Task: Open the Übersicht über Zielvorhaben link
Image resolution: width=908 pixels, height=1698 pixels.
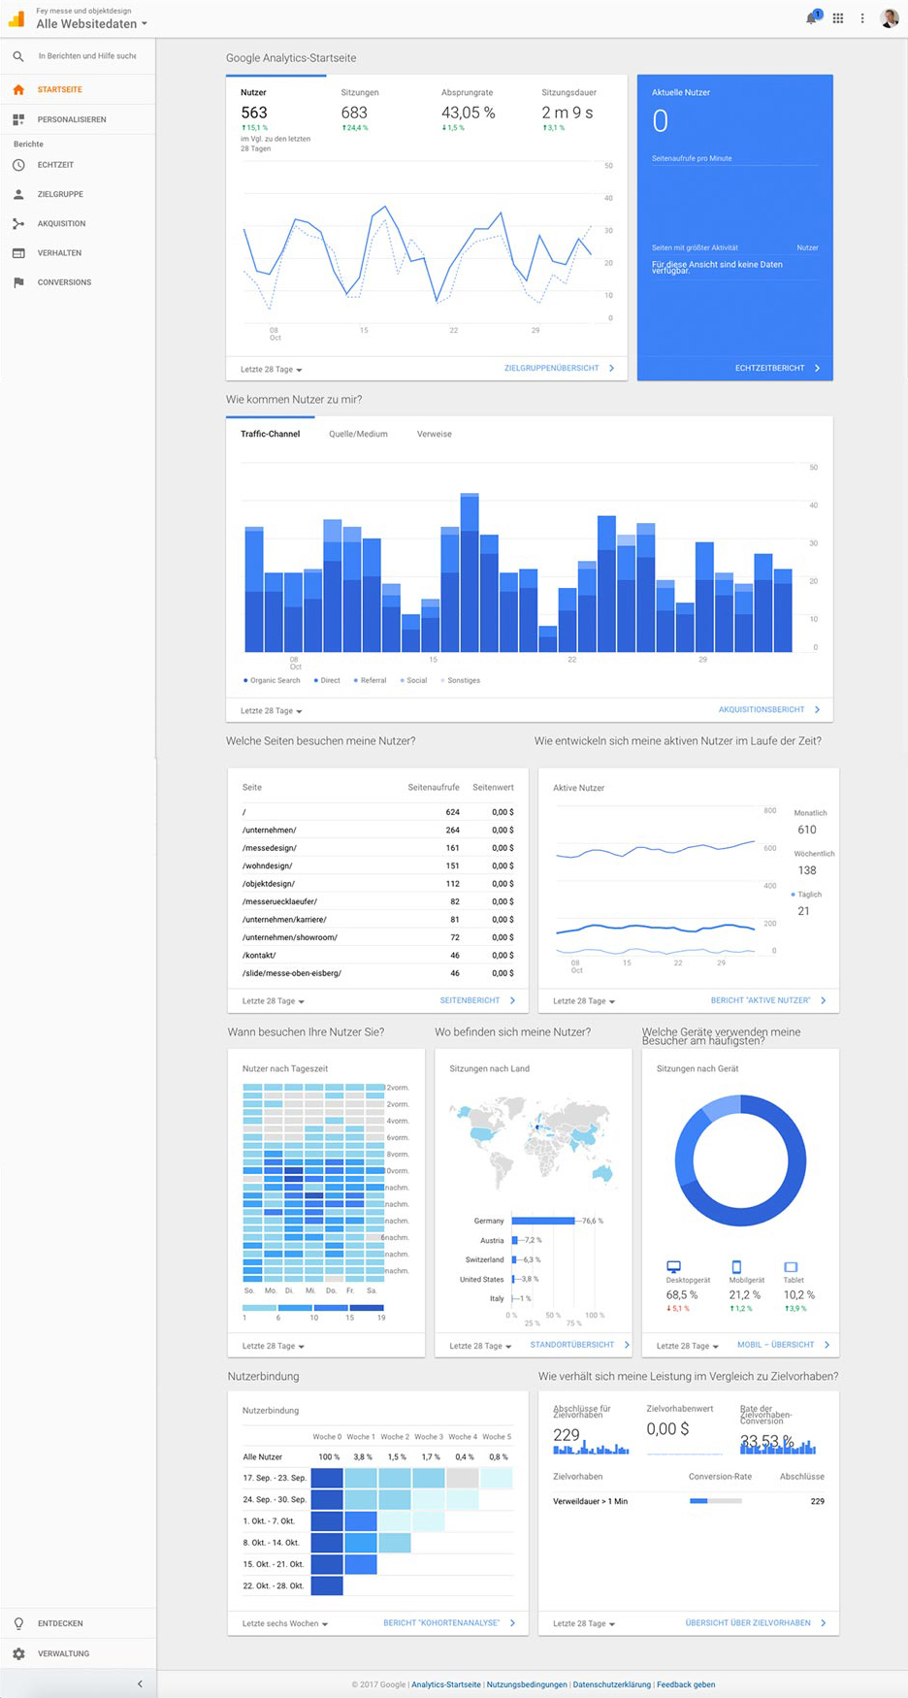Action: [x=756, y=1623]
